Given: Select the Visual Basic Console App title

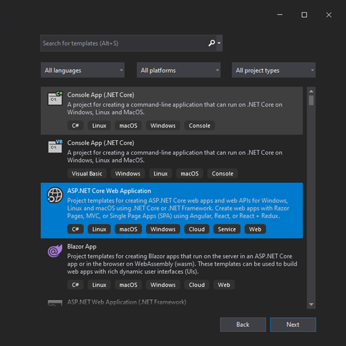Looking at the screenshot, I should [x=101, y=143].
